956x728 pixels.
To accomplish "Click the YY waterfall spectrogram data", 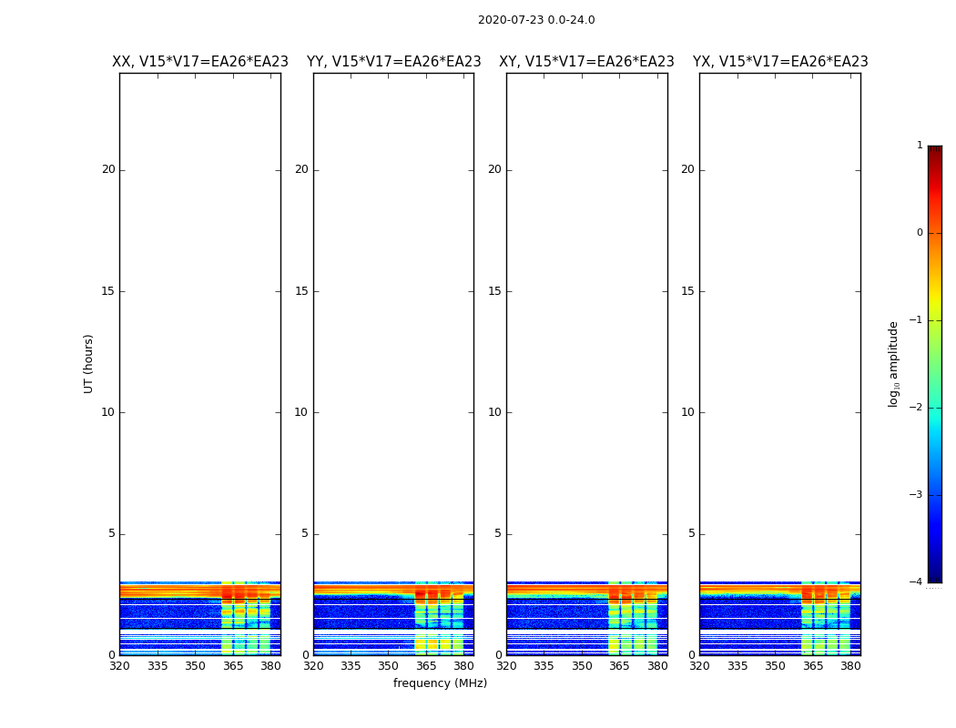I will (x=394, y=618).
